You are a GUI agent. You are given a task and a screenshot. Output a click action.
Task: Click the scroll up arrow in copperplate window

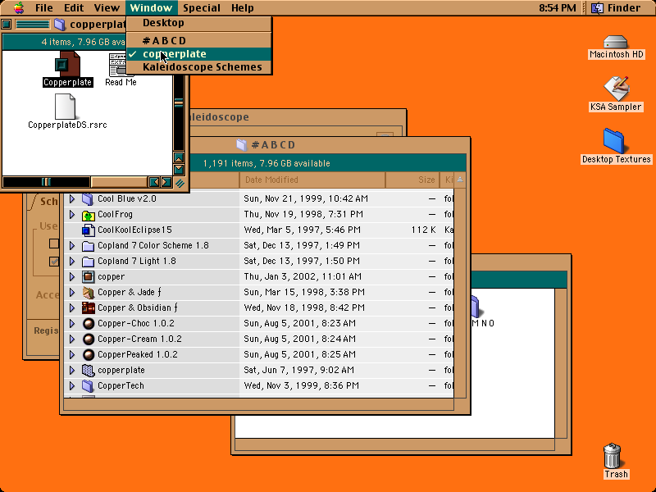pyautogui.click(x=179, y=157)
